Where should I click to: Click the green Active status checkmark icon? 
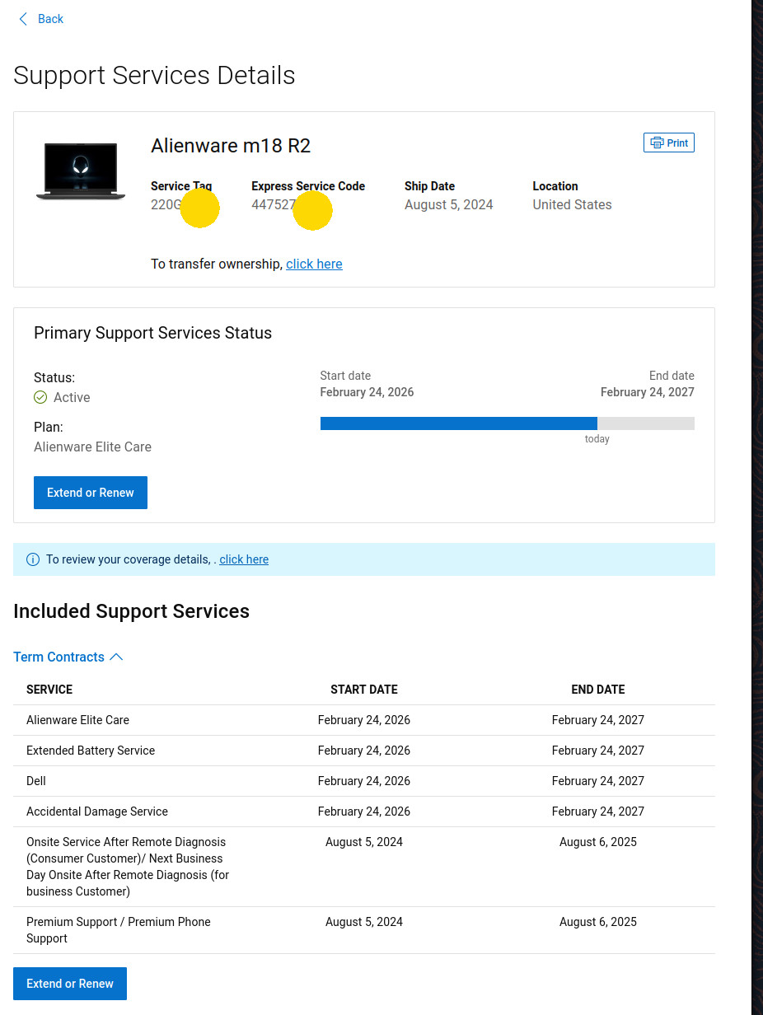[40, 397]
